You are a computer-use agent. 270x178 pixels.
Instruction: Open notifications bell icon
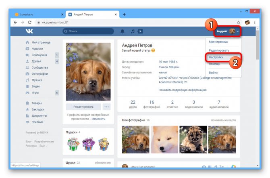(123, 31)
